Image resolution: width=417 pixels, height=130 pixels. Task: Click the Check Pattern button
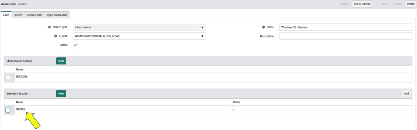pyautogui.click(x=362, y=4)
